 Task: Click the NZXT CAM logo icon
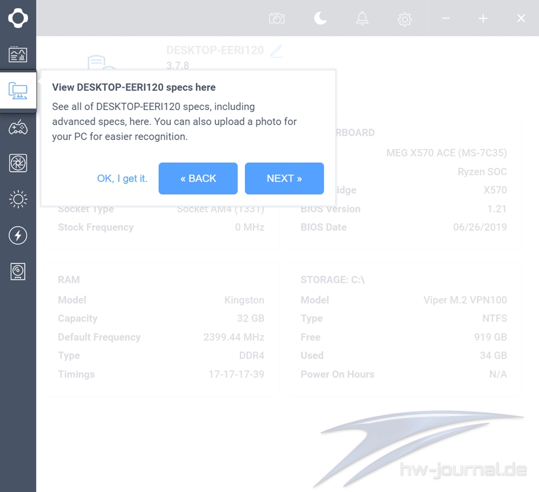click(18, 18)
